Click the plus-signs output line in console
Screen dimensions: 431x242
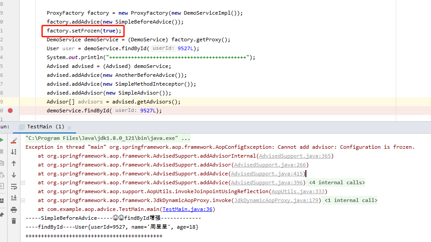tap(94, 236)
